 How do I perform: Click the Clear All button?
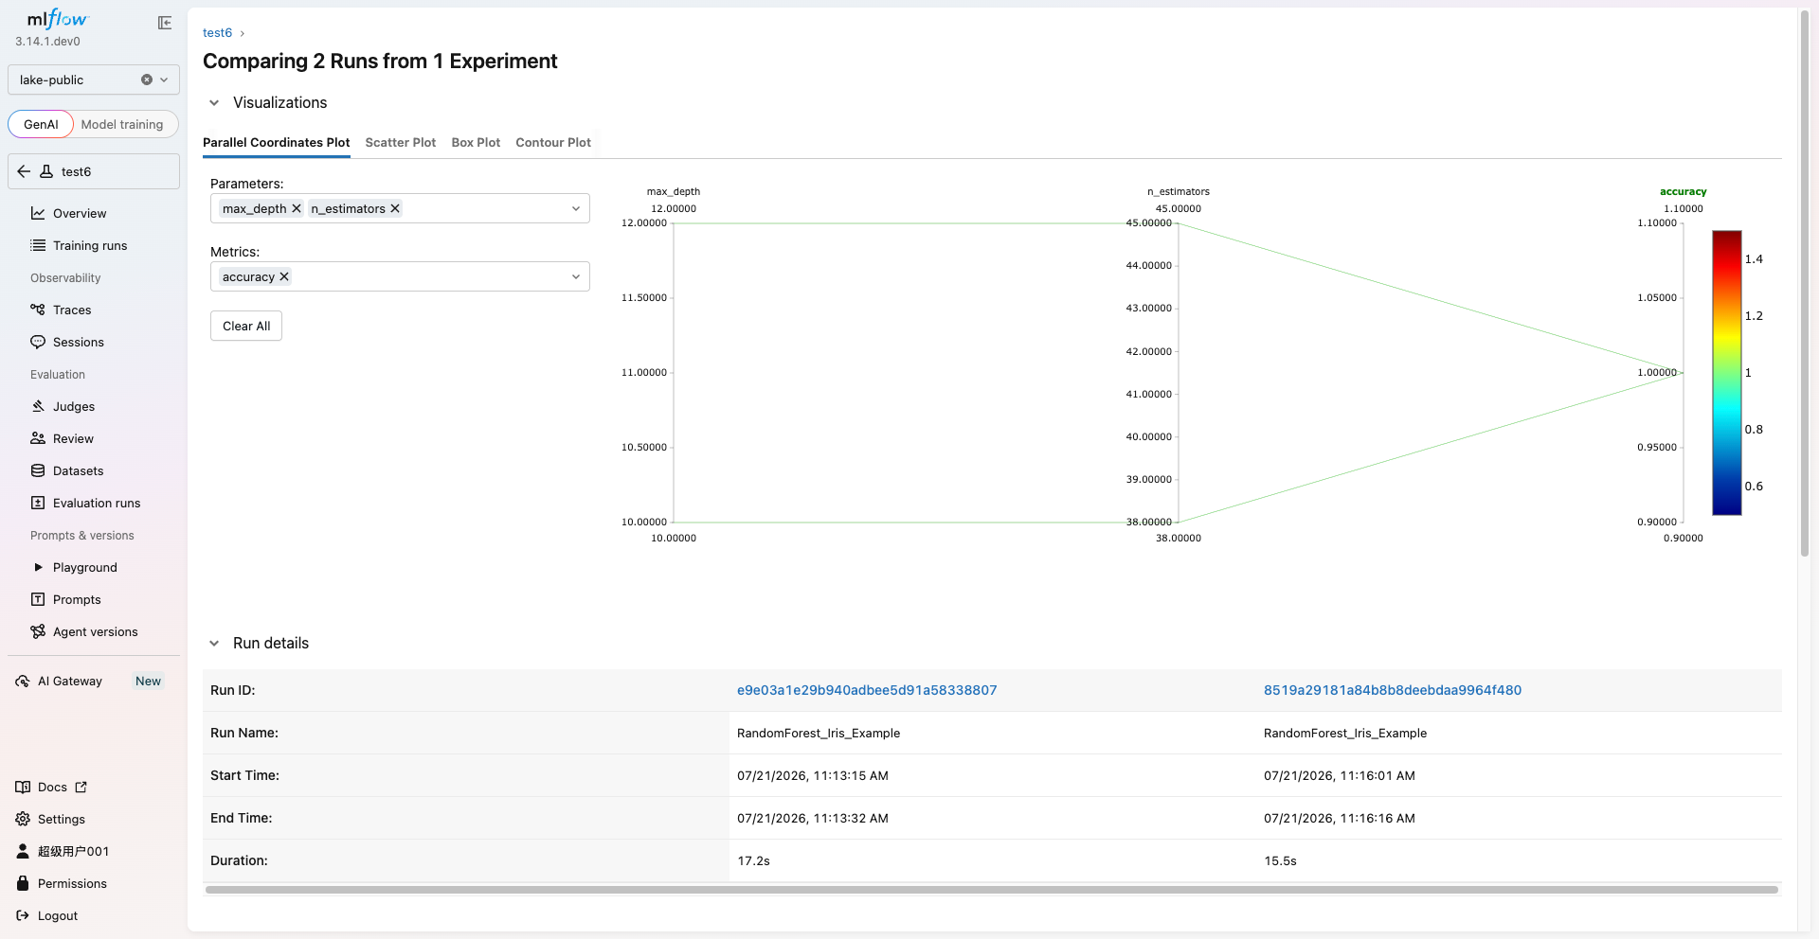(x=246, y=326)
